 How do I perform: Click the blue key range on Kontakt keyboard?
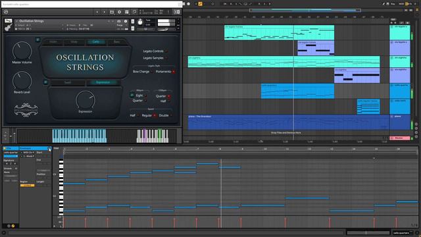pos(79,136)
